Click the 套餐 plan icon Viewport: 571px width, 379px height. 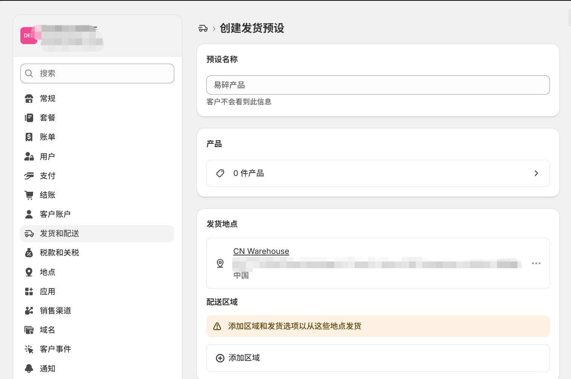pyautogui.click(x=29, y=118)
